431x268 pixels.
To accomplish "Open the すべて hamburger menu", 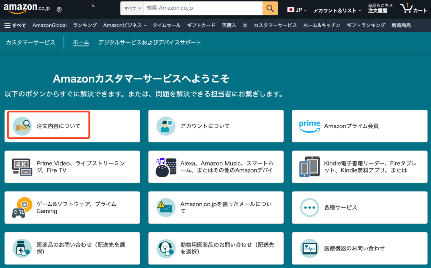I will click(x=15, y=25).
